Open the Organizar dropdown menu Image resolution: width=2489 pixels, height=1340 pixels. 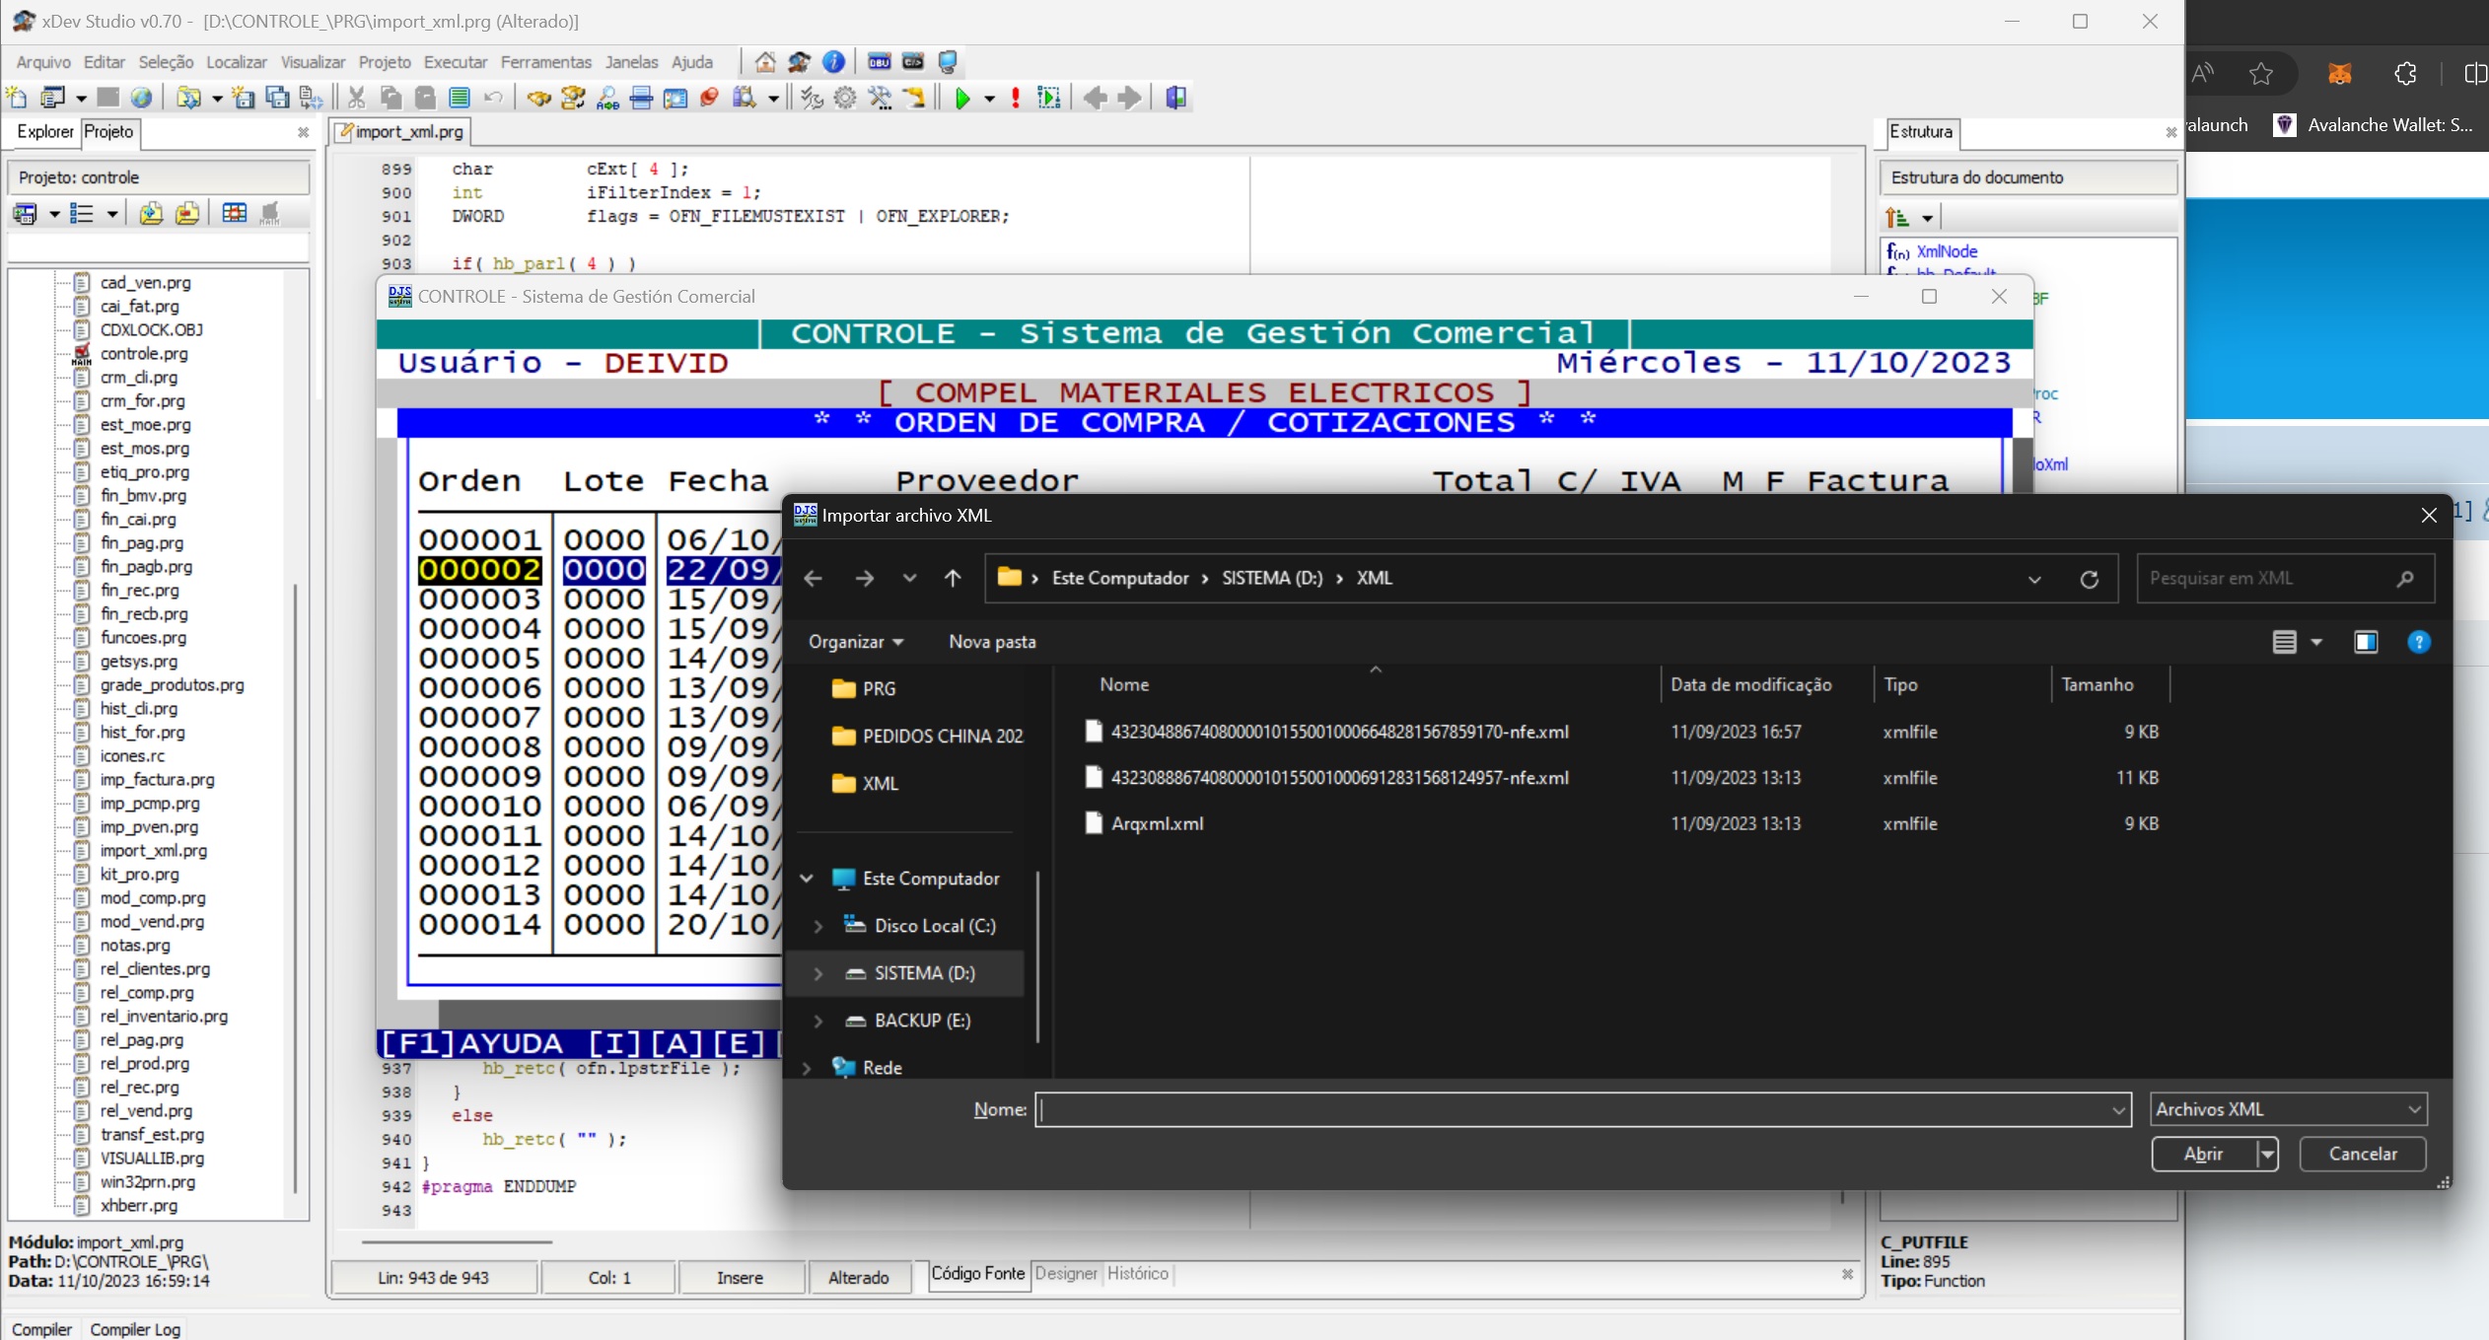pos(855,642)
